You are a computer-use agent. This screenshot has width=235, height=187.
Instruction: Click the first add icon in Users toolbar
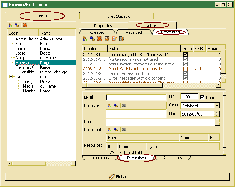pos(11,25)
